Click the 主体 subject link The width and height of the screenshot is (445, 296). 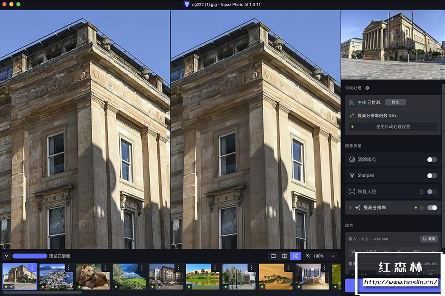[x=361, y=103]
